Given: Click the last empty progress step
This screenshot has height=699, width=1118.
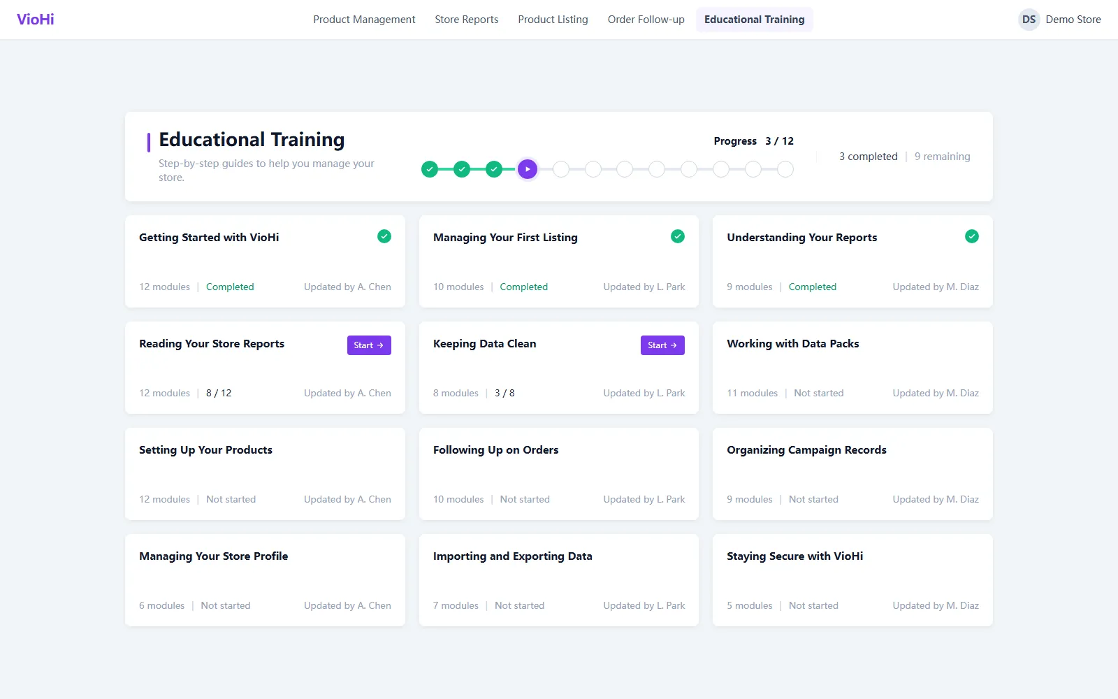Looking at the screenshot, I should tap(785, 169).
